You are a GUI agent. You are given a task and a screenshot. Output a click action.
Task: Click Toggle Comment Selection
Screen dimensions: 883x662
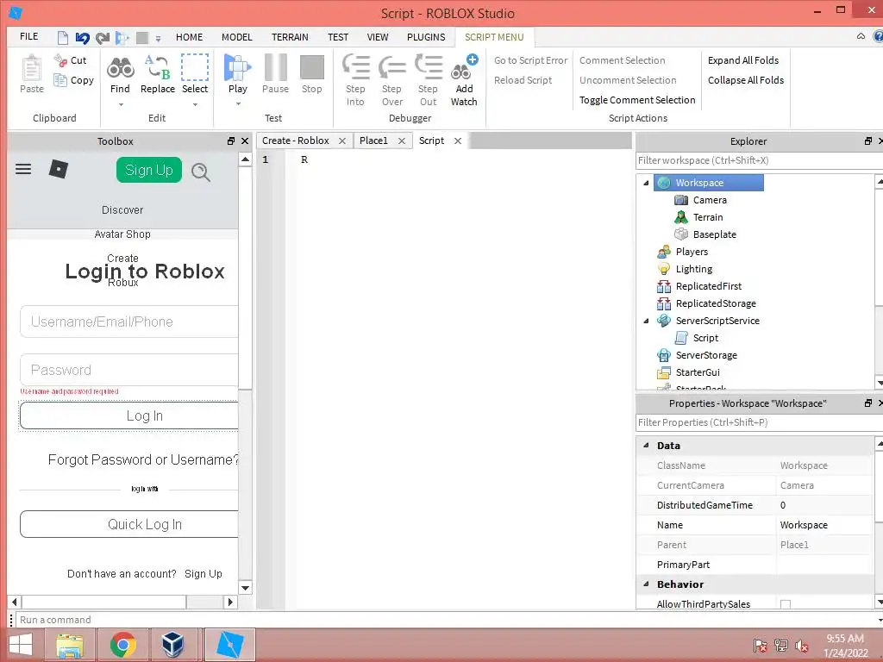637,100
